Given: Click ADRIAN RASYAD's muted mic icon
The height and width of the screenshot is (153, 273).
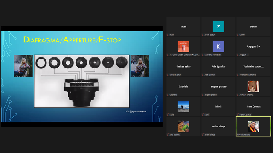Looking at the screenshot, I should (238, 94).
